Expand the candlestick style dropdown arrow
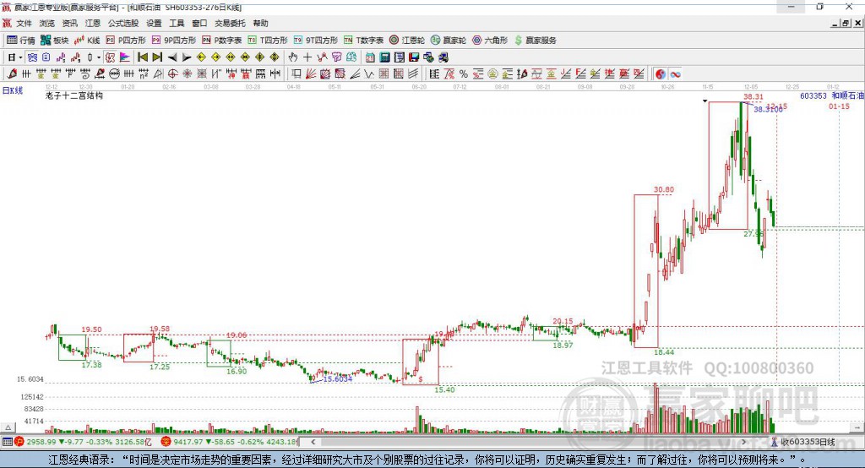865x468 pixels. click(x=99, y=57)
